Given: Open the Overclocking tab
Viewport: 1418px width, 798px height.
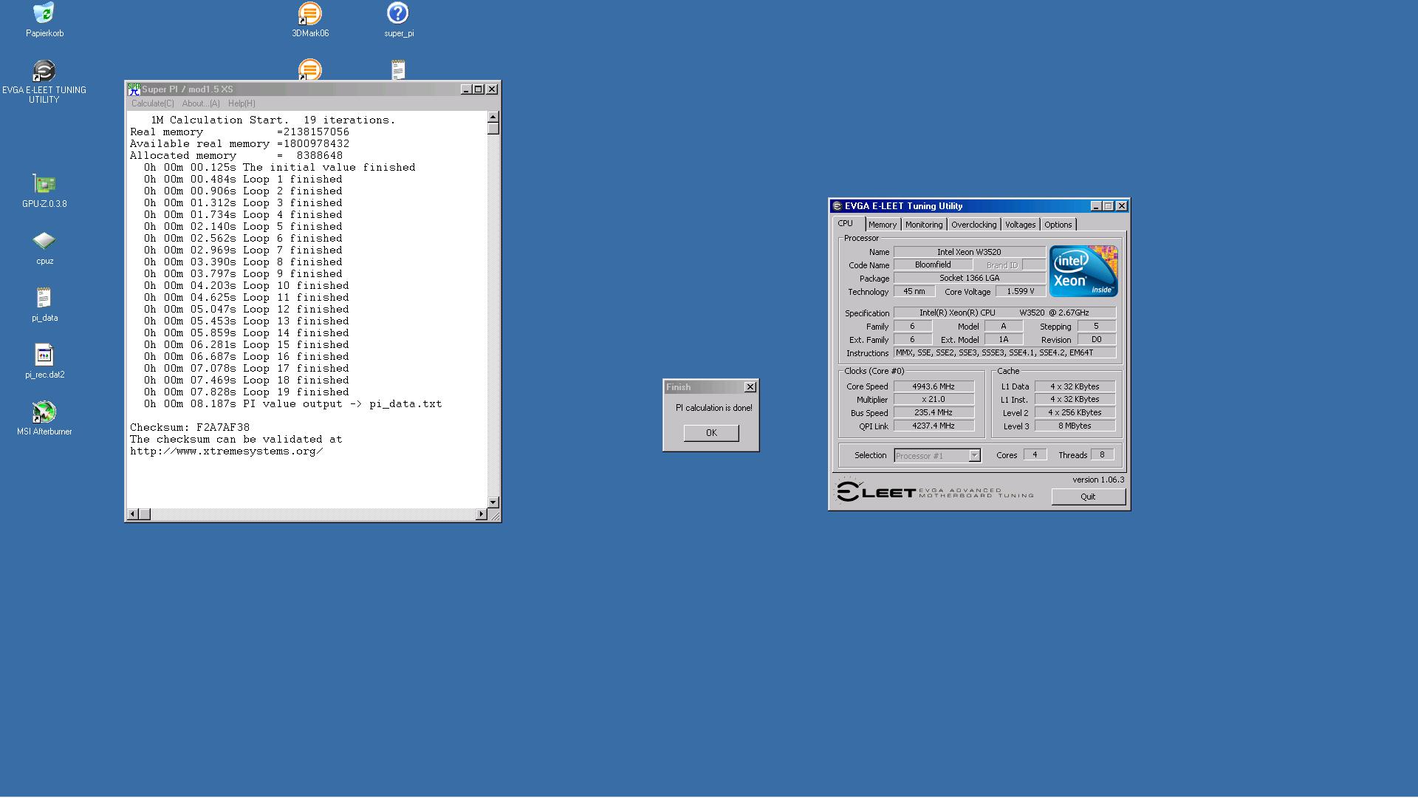Looking at the screenshot, I should pyautogui.click(x=973, y=225).
